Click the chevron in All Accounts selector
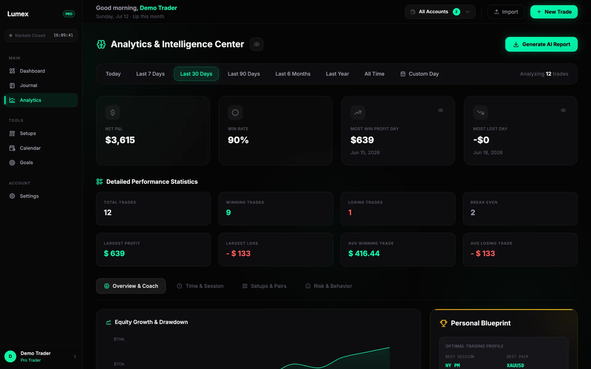Image resolution: width=591 pixels, height=369 pixels. 468,12
